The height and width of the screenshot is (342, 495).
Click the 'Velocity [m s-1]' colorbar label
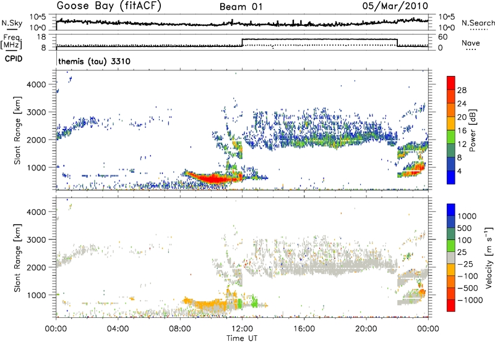coord(489,257)
